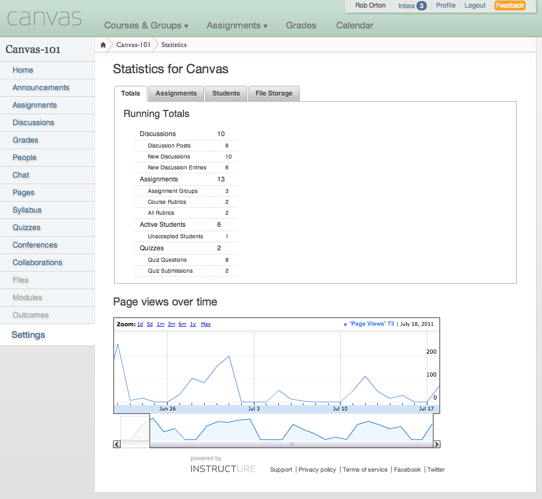The image size is (542, 499).
Task: Set chart zoom to 1m
Action: (160, 324)
